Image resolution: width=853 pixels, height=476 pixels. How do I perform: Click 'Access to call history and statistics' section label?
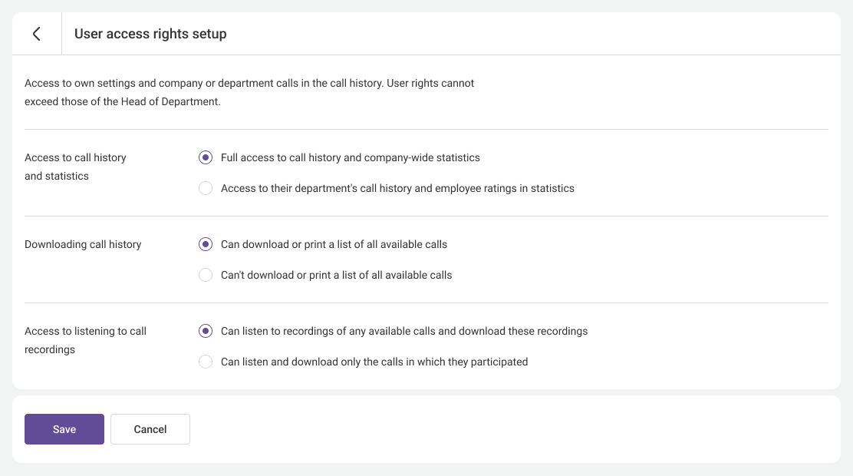[x=75, y=167]
